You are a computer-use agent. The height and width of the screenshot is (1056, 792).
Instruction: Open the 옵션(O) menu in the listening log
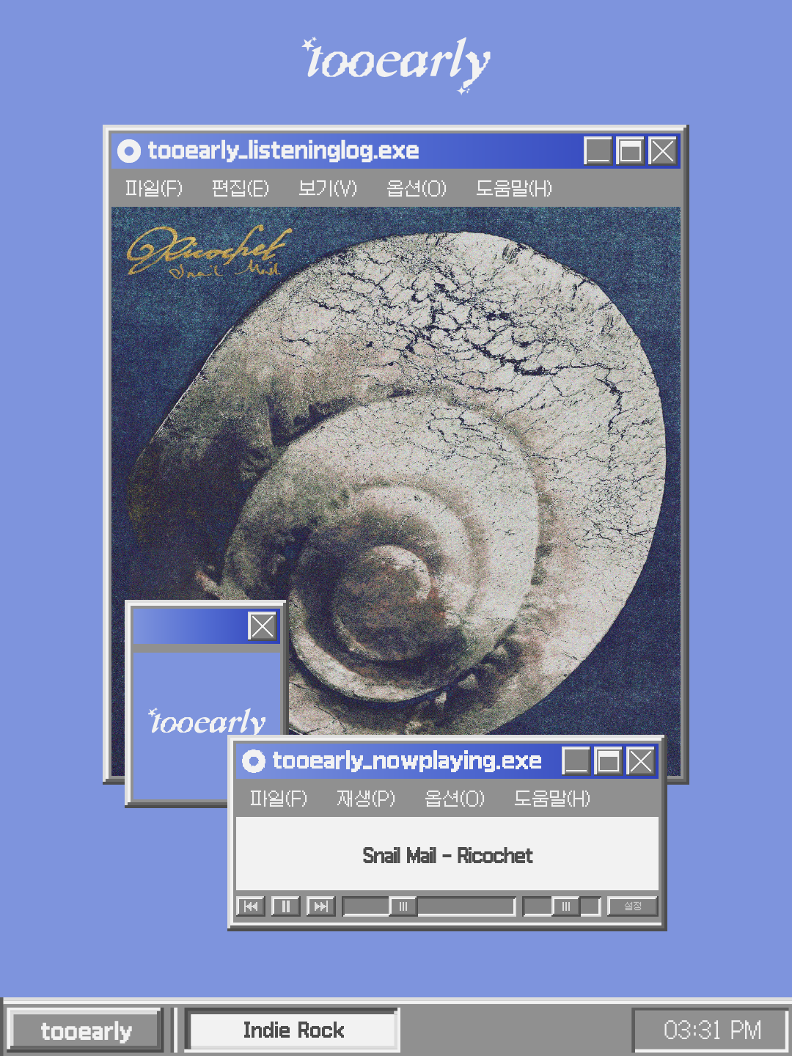tap(414, 188)
